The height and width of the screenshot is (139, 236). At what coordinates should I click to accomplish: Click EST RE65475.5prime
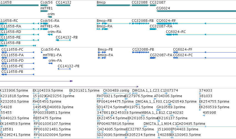47,119
